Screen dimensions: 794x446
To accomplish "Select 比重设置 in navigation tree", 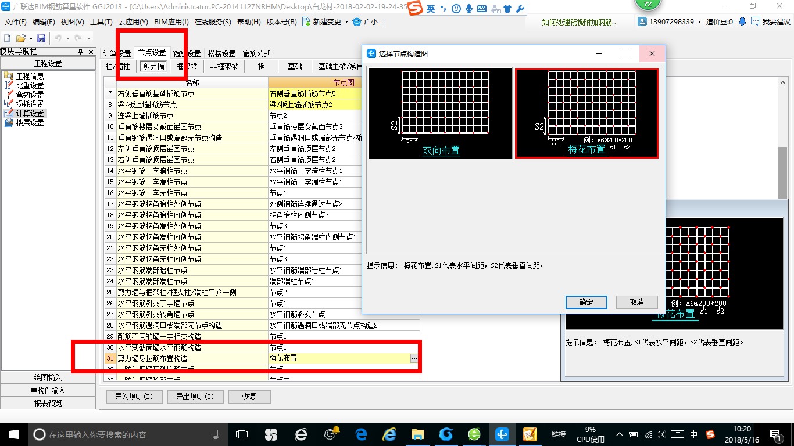I will 30,85.
